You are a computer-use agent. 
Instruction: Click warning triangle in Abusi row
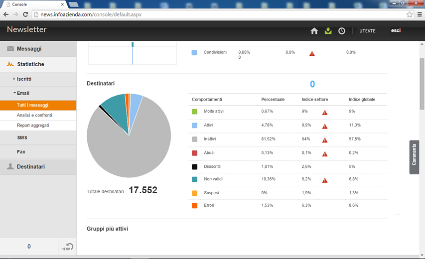pos(325,154)
